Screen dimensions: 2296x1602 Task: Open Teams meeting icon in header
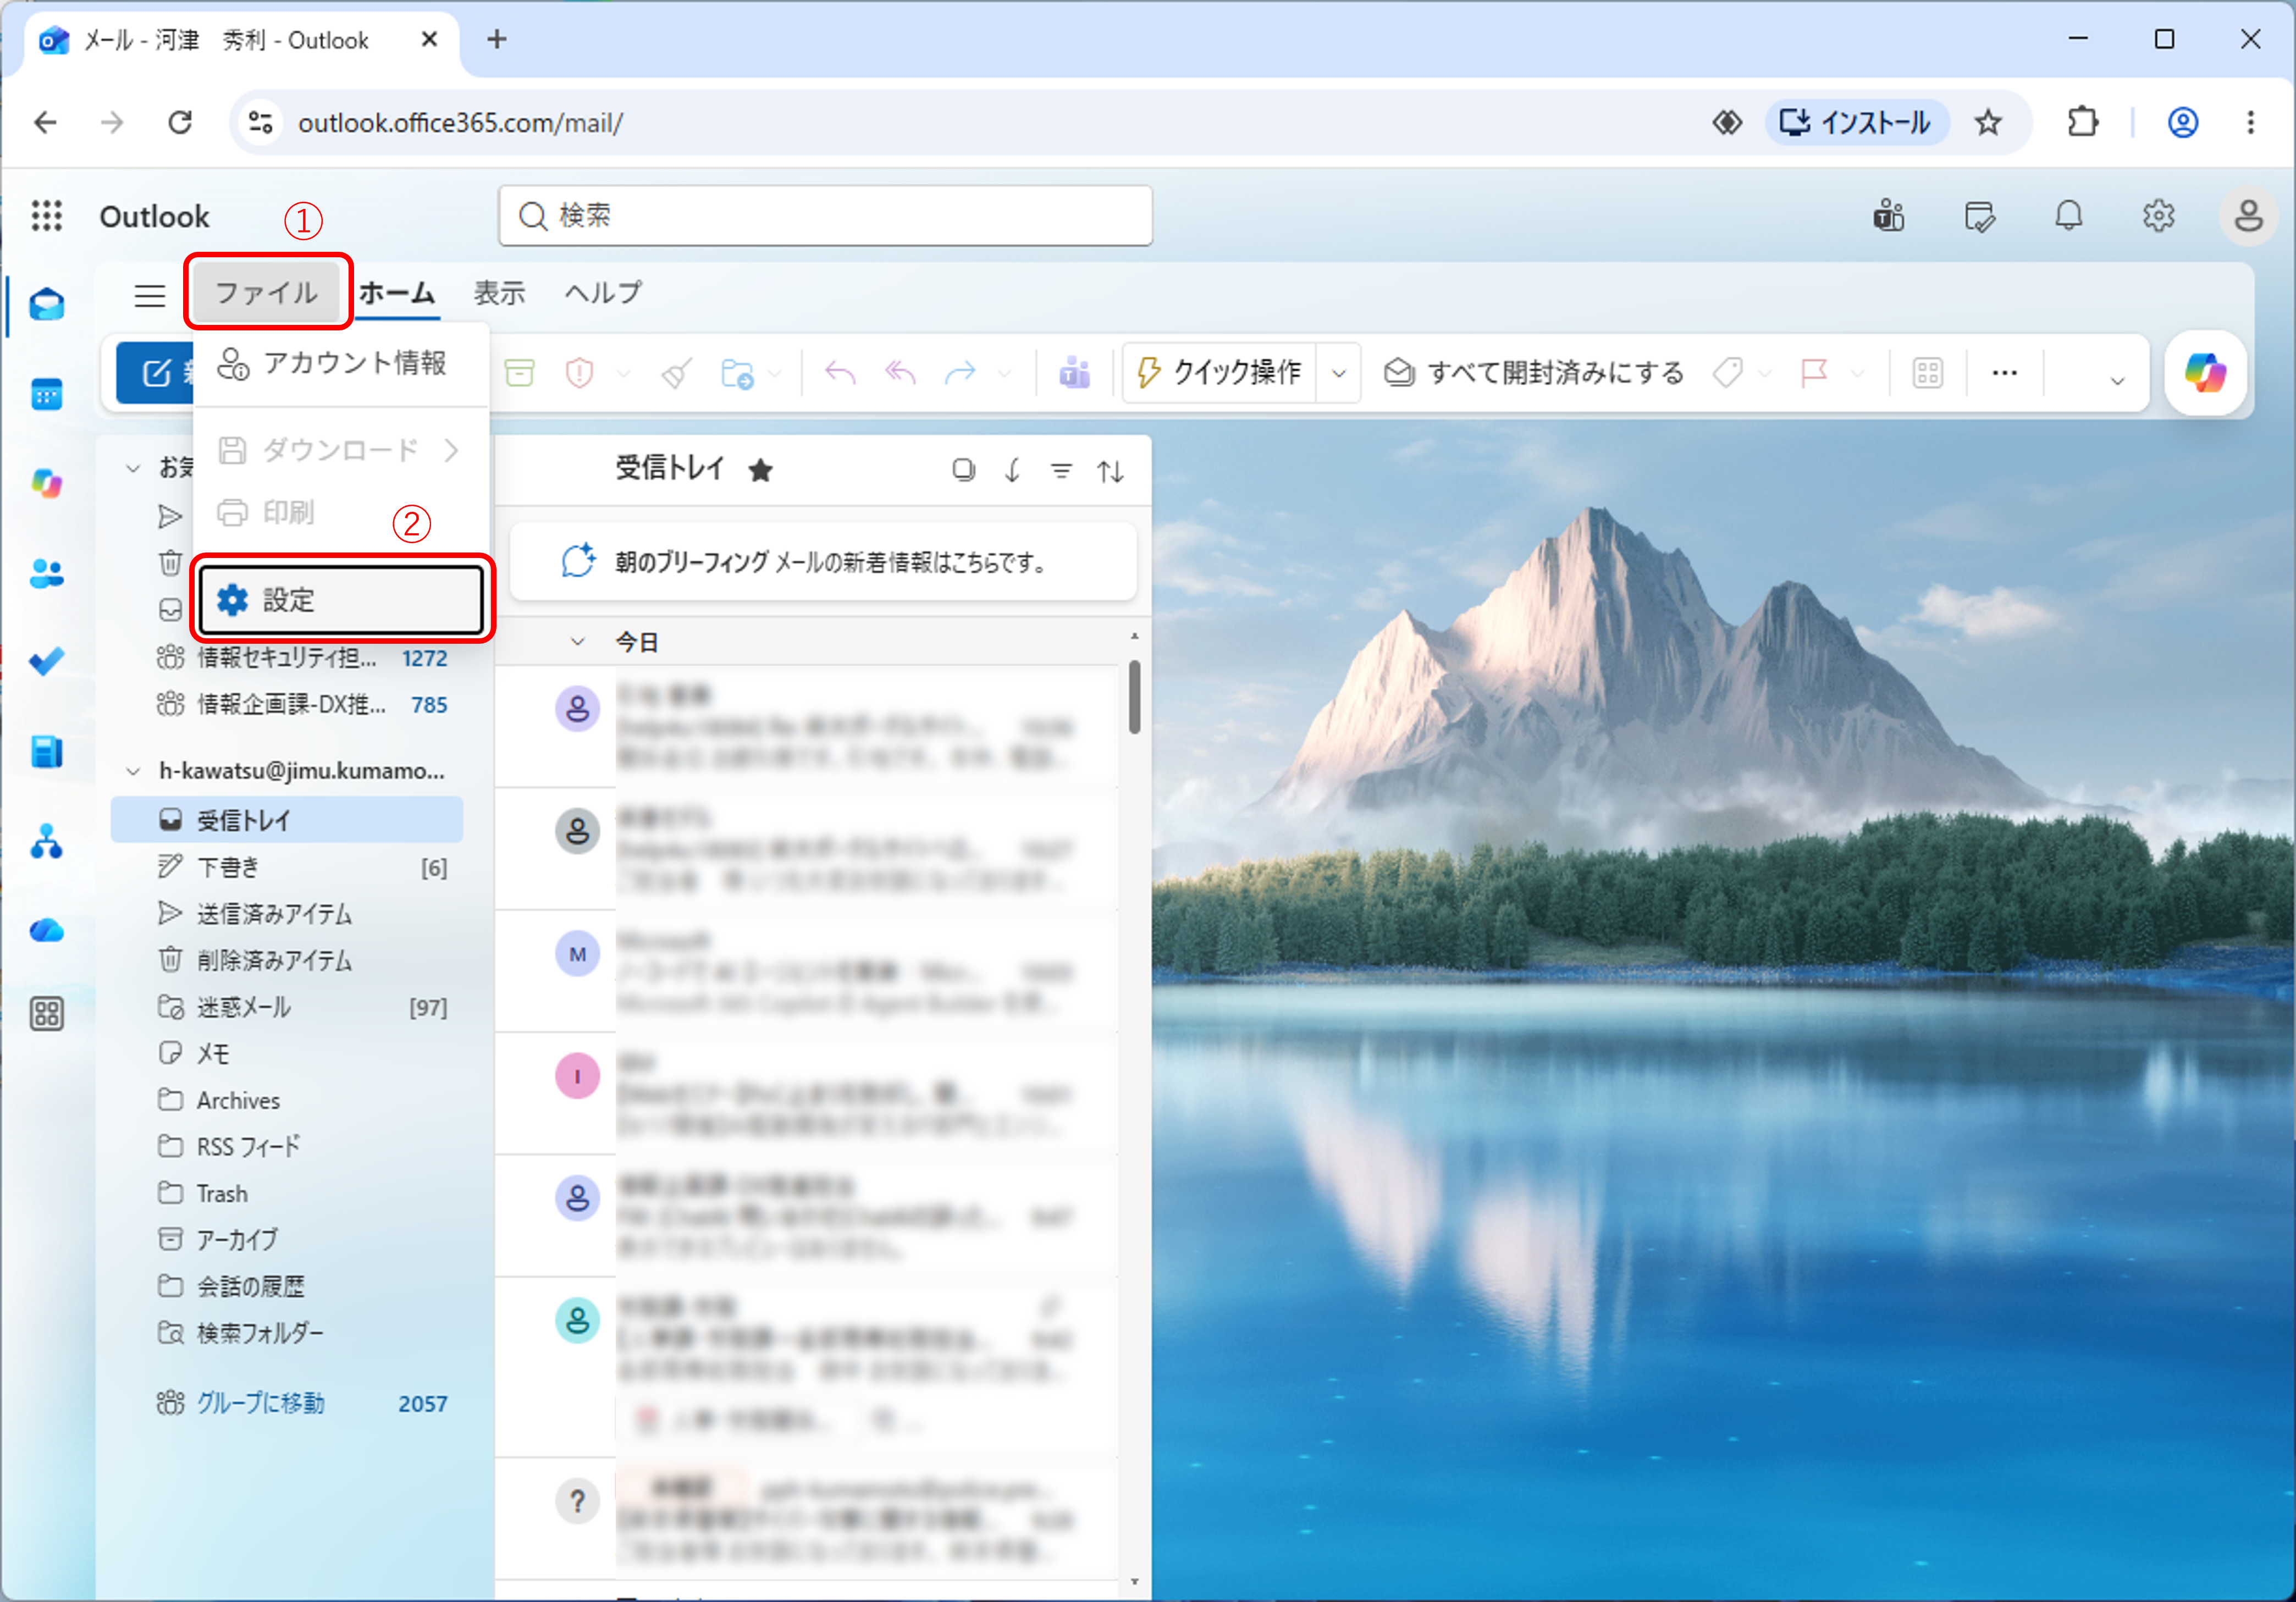(1888, 216)
